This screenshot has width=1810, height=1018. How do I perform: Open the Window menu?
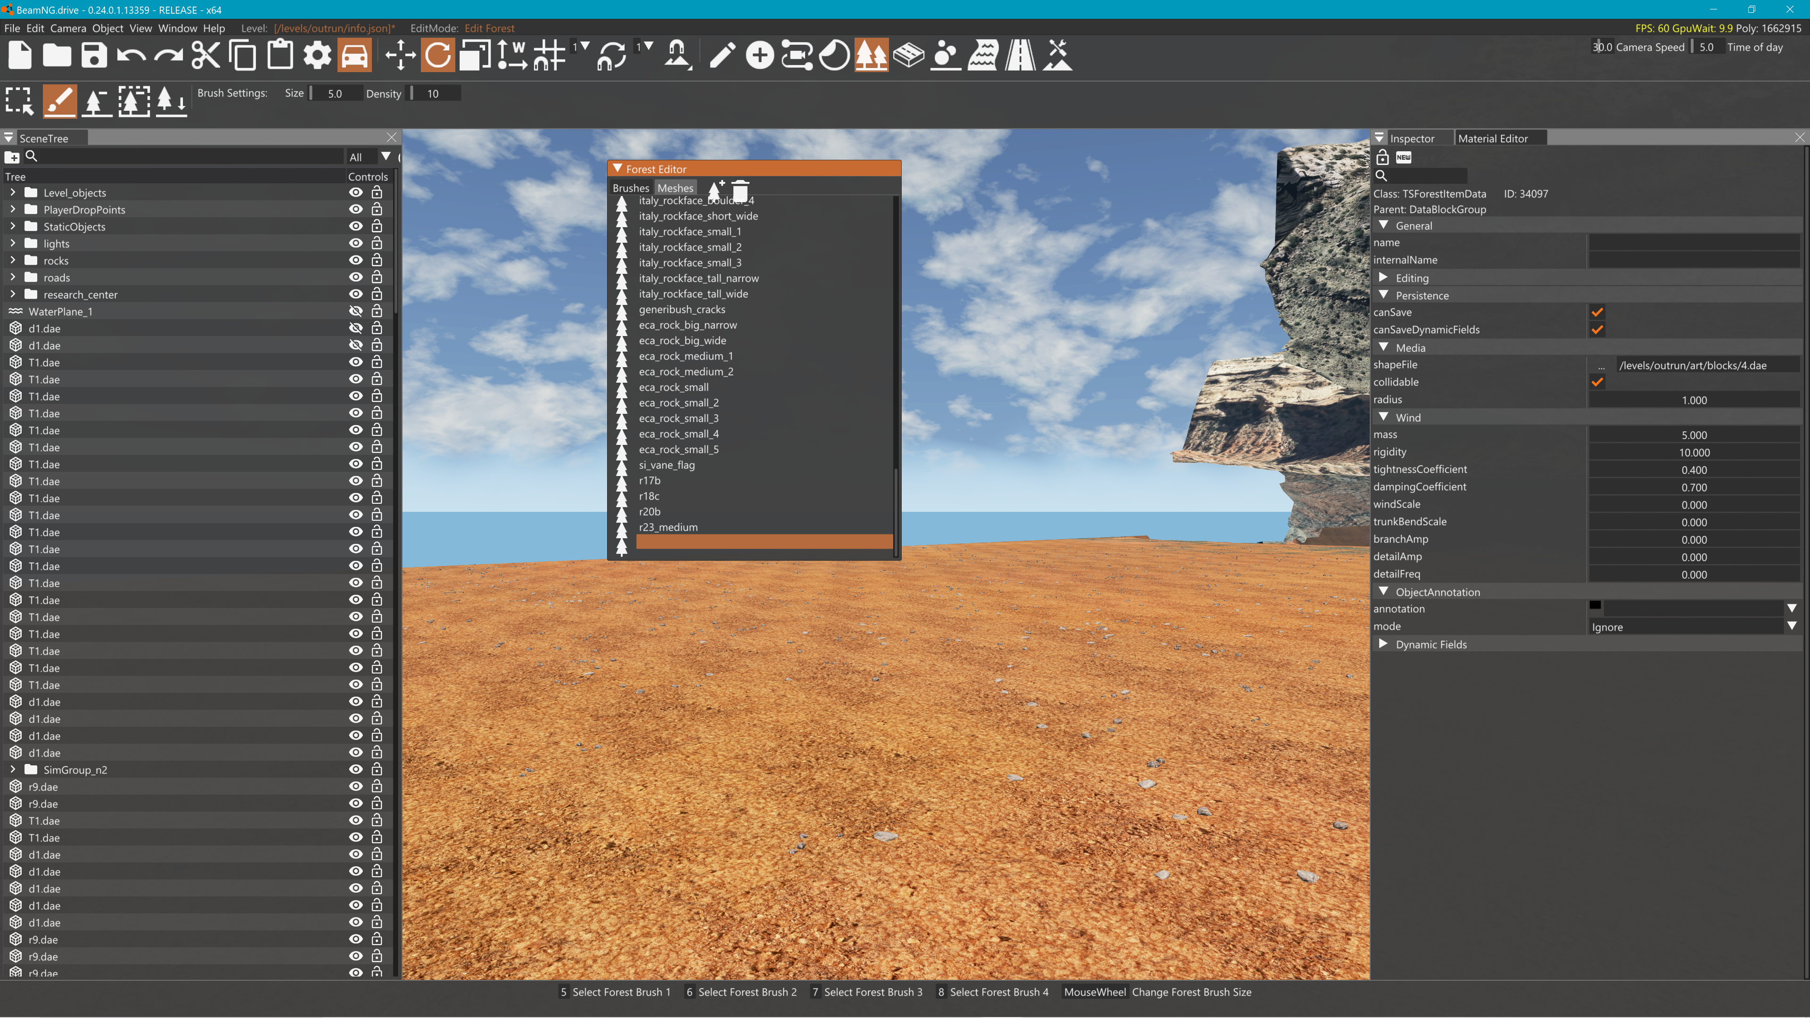[x=177, y=28]
